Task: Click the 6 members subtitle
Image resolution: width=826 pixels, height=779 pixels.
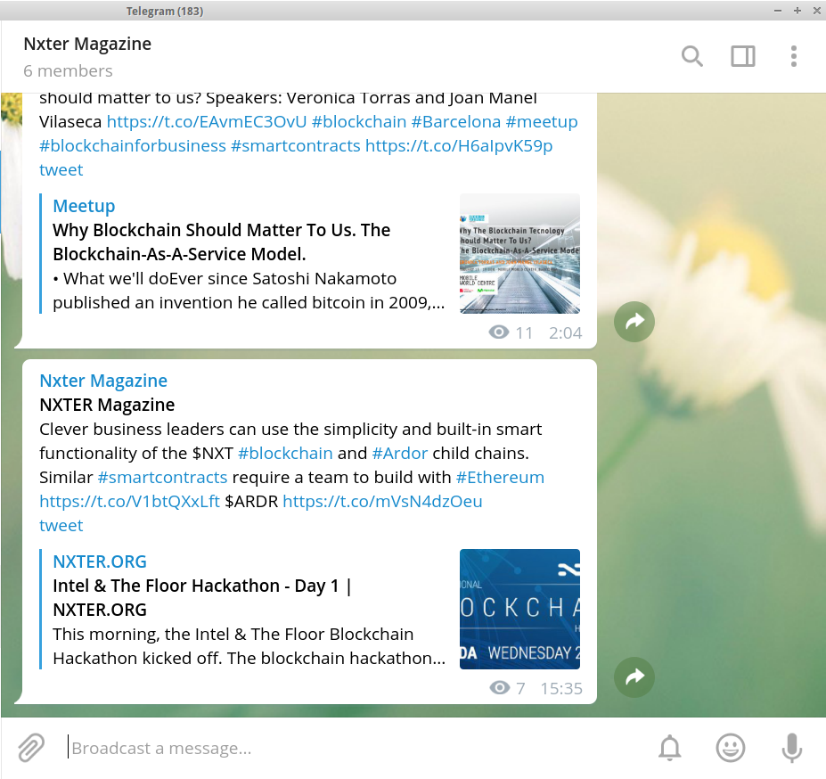Action: 68,71
